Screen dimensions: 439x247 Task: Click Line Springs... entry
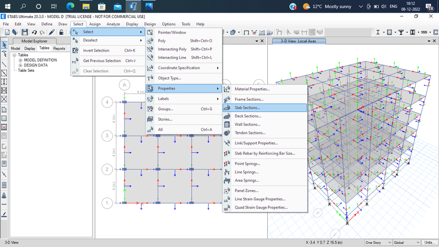pos(265,172)
